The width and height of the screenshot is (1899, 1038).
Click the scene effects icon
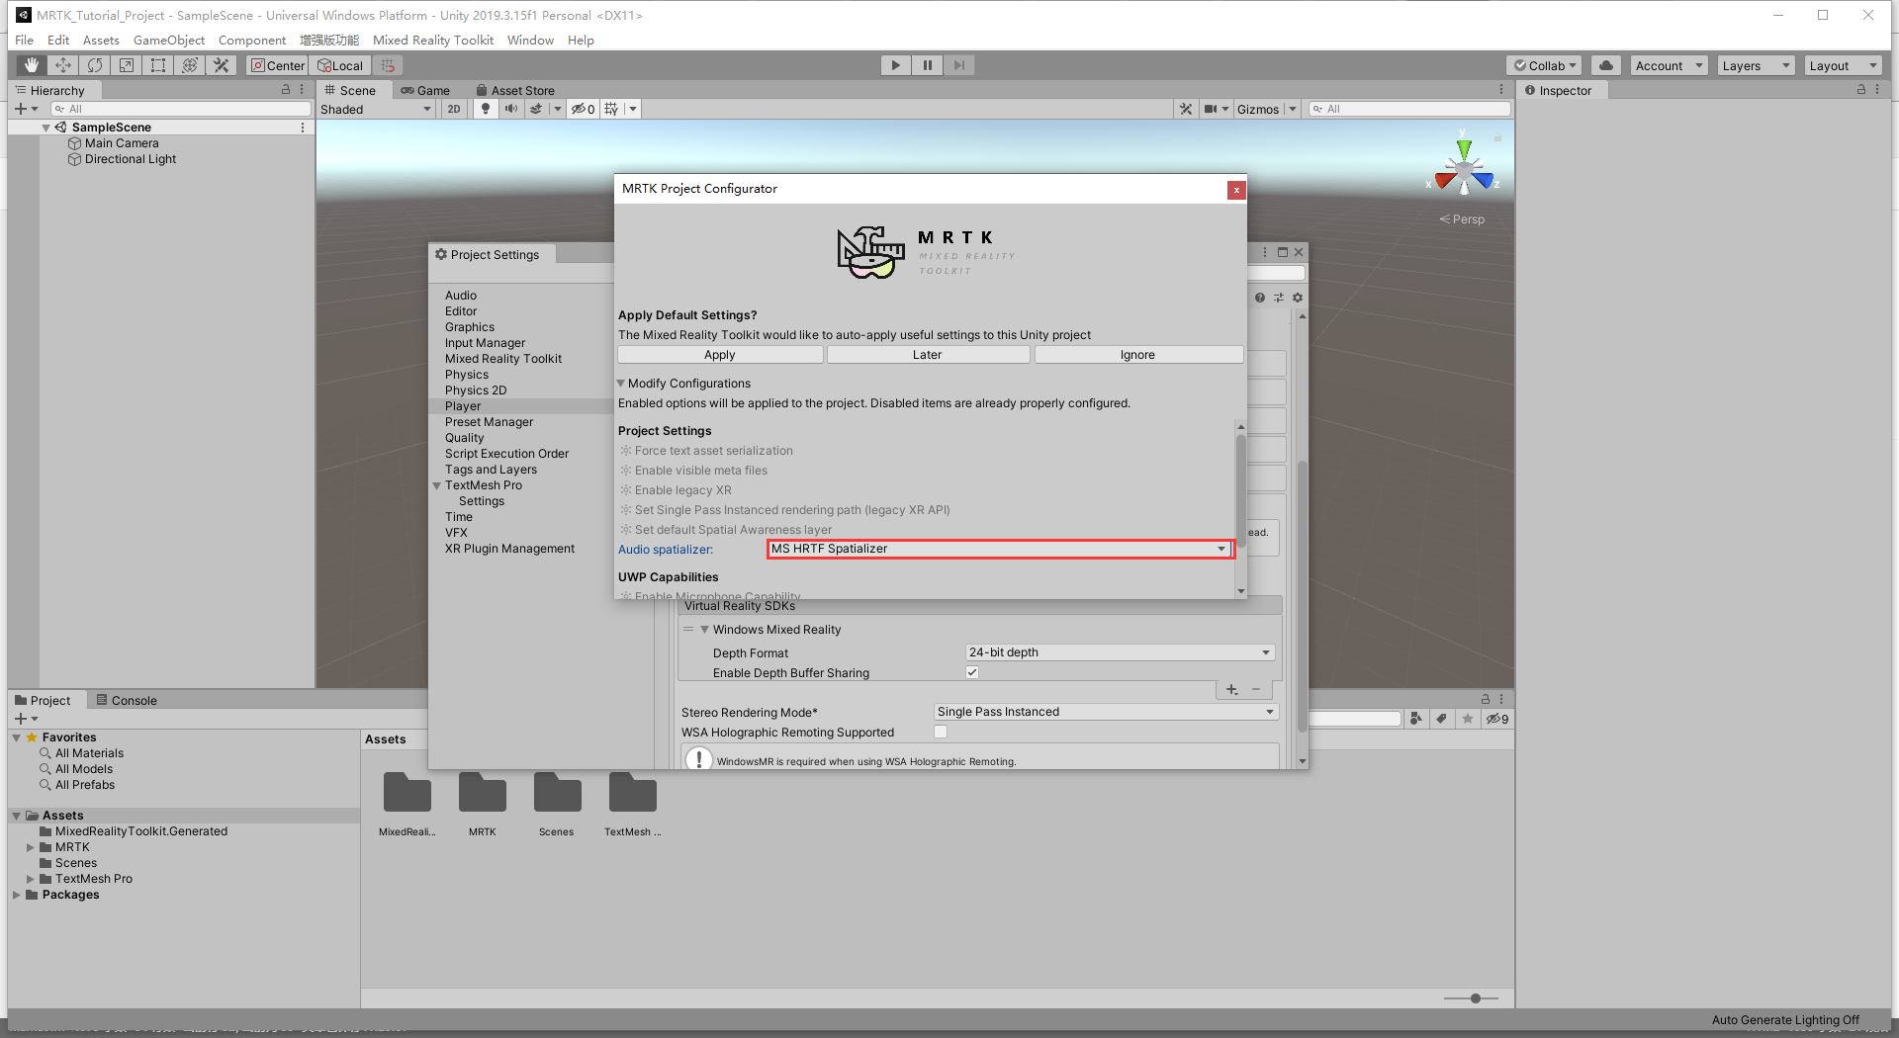(x=536, y=109)
